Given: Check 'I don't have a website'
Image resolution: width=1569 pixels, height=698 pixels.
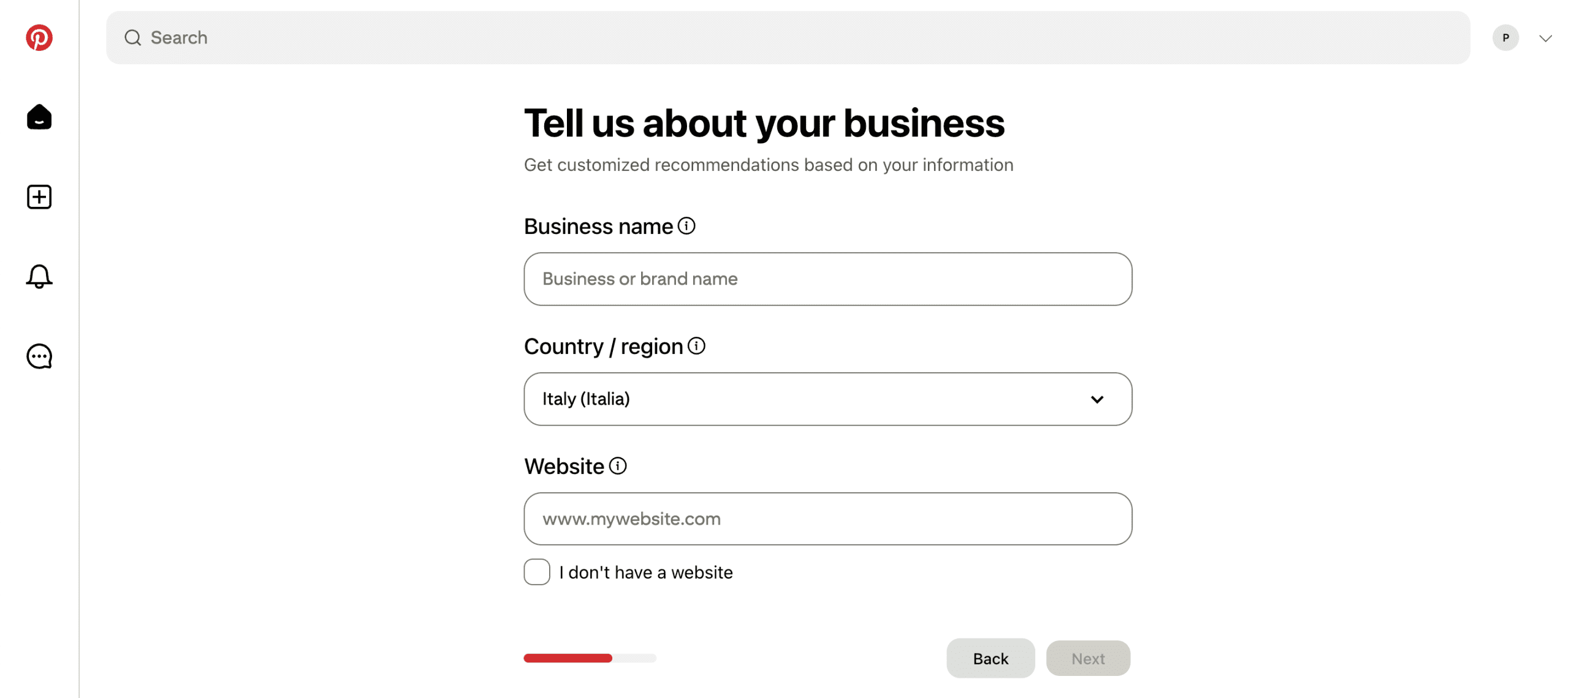Looking at the screenshot, I should [537, 572].
